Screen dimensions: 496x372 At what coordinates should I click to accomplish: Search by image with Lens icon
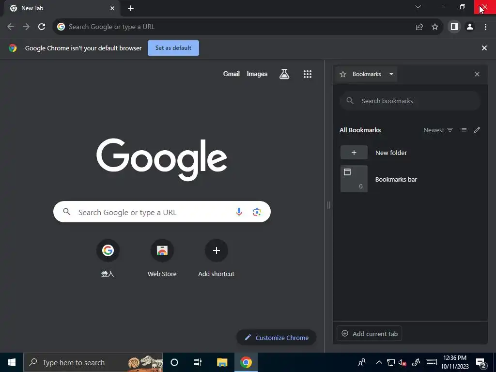(x=257, y=212)
